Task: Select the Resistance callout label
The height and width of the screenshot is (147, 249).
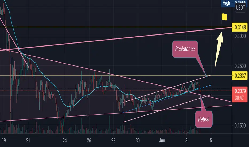Action: coord(185,49)
